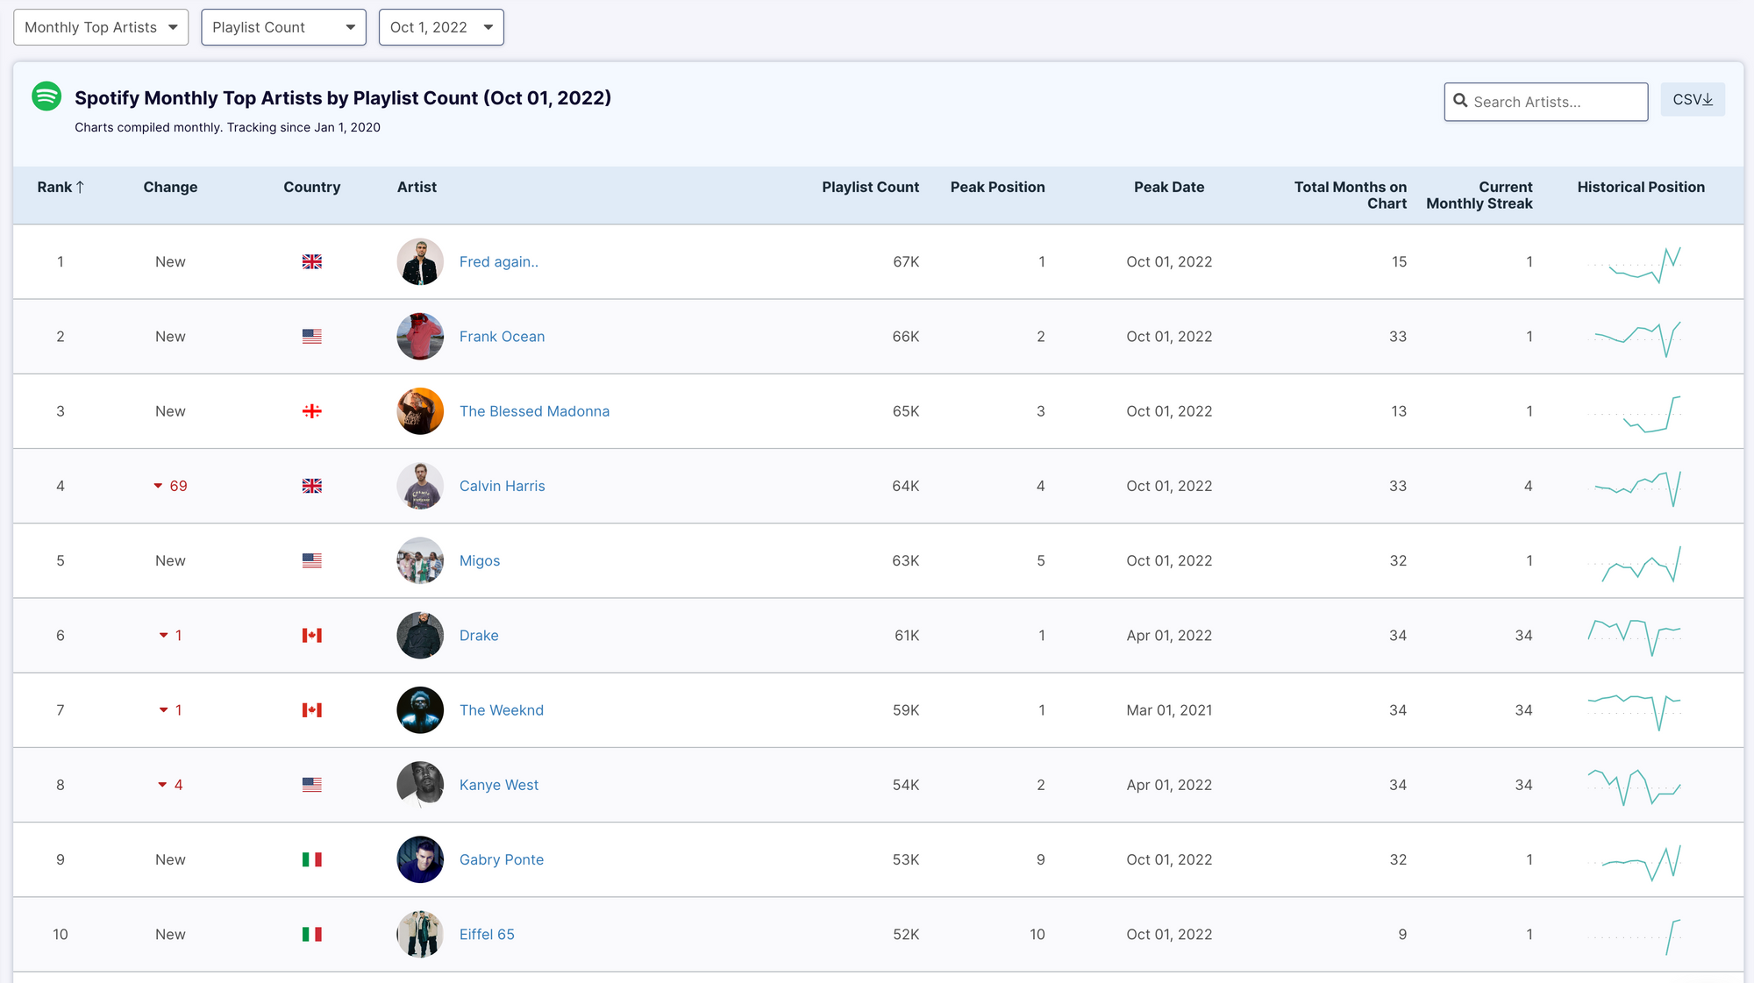Open the Oct 1, 2022 date dropdown
Image resolution: width=1754 pixels, height=983 pixels.
point(441,27)
